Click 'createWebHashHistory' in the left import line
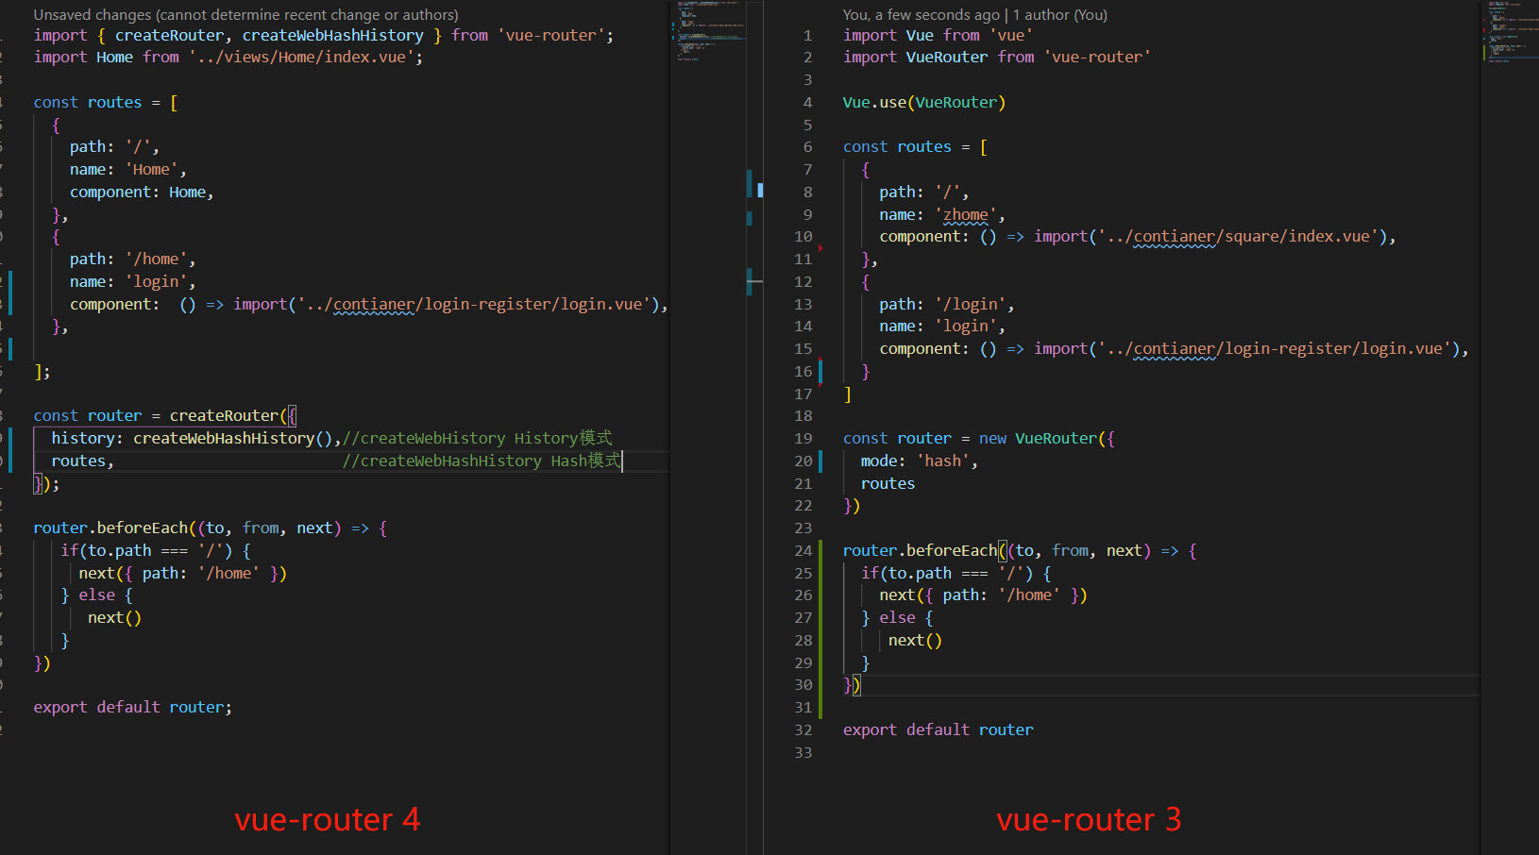Image resolution: width=1539 pixels, height=855 pixels. 332,35
